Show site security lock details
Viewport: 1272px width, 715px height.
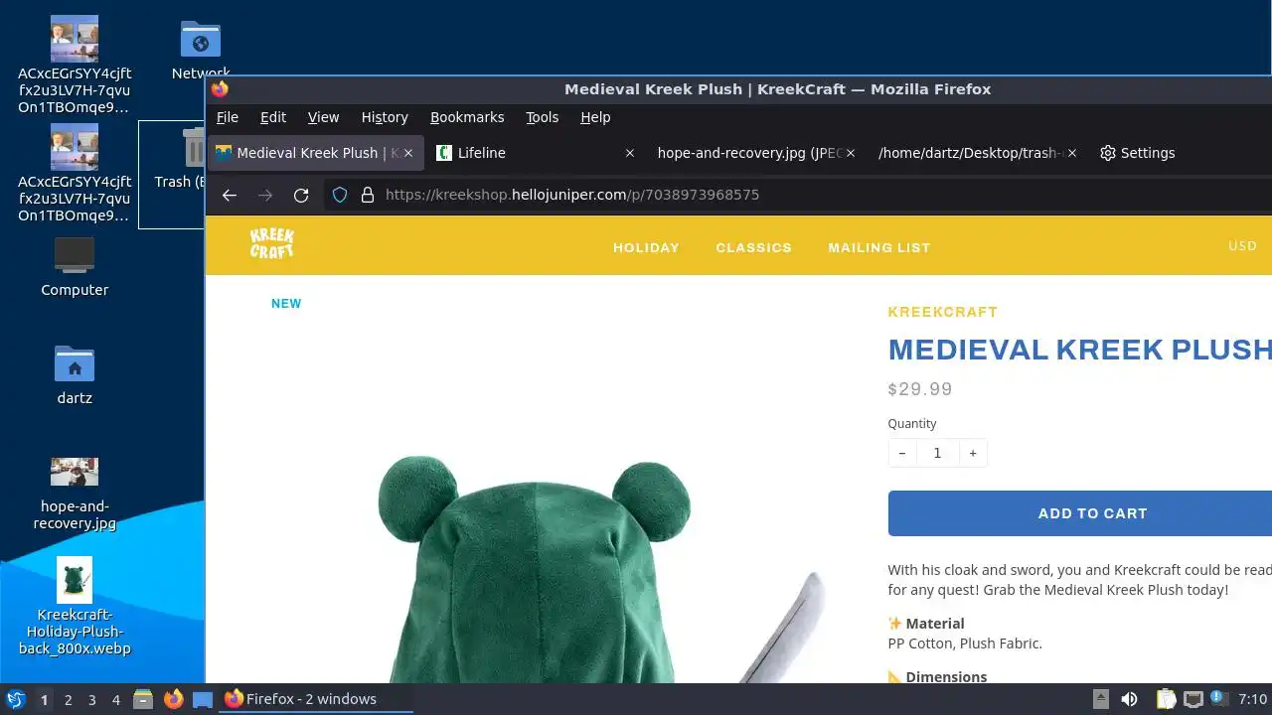click(x=368, y=195)
